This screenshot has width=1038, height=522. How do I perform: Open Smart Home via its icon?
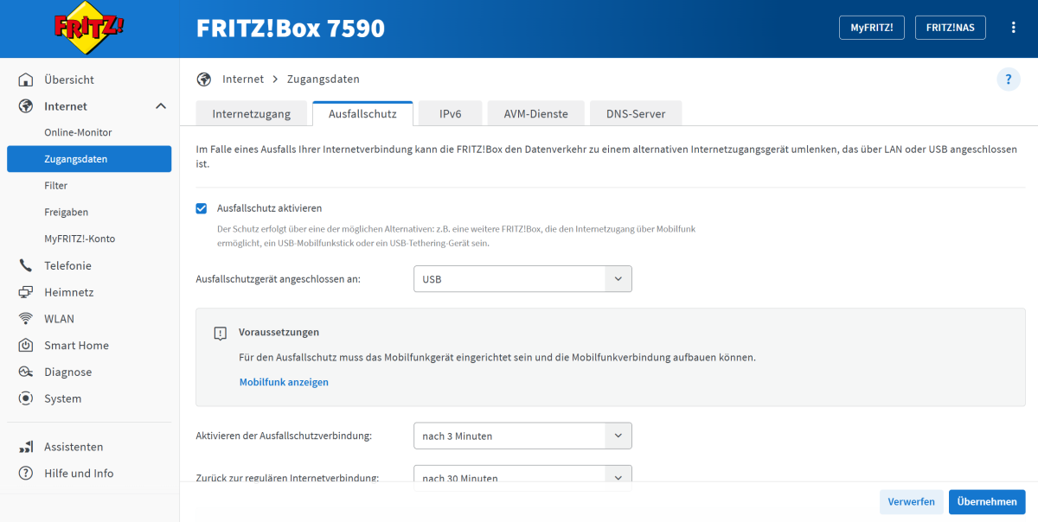(x=26, y=346)
